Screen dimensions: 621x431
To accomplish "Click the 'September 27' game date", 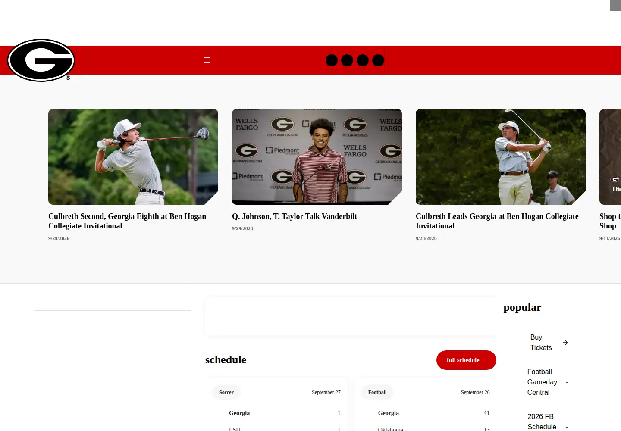I will pos(326,392).
